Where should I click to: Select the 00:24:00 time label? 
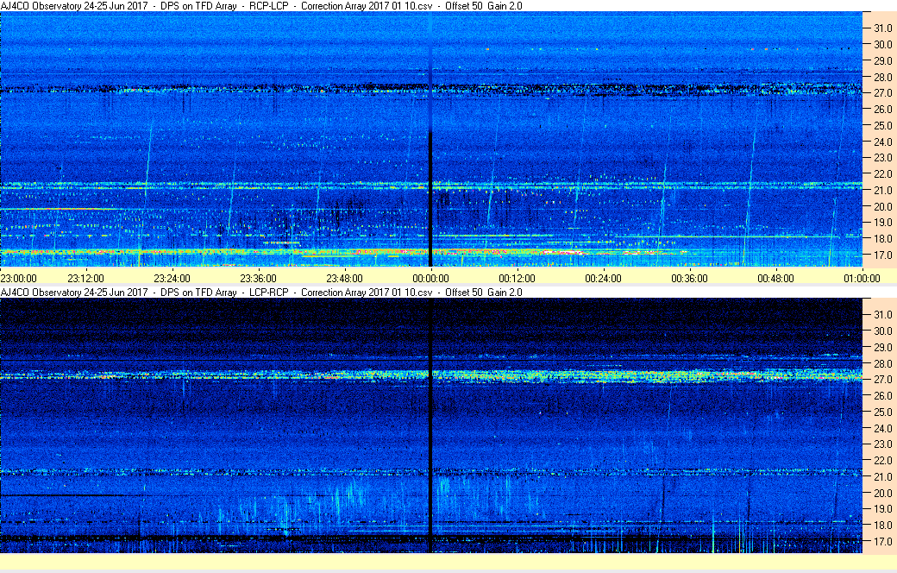click(603, 278)
